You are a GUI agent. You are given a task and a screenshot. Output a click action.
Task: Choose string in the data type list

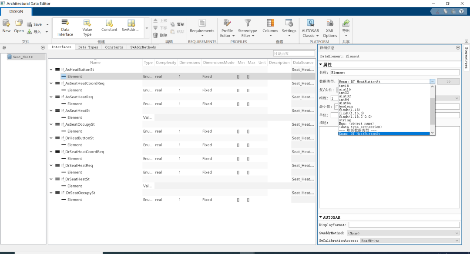point(345,120)
